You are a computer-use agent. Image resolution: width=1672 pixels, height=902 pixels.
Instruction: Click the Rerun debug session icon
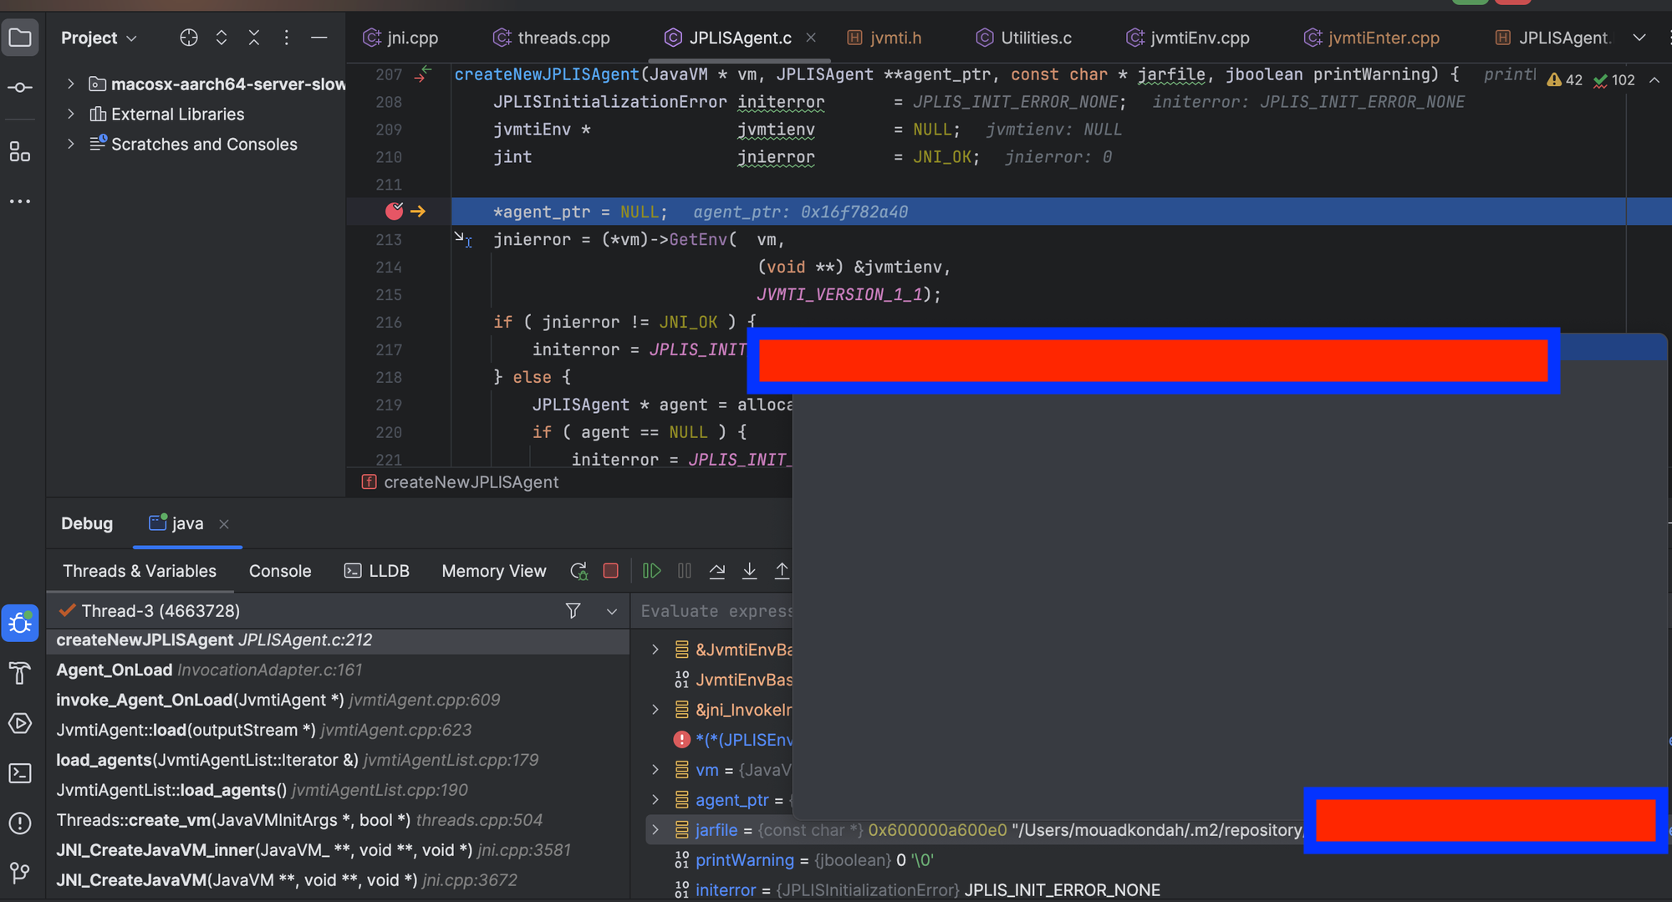[x=579, y=571]
